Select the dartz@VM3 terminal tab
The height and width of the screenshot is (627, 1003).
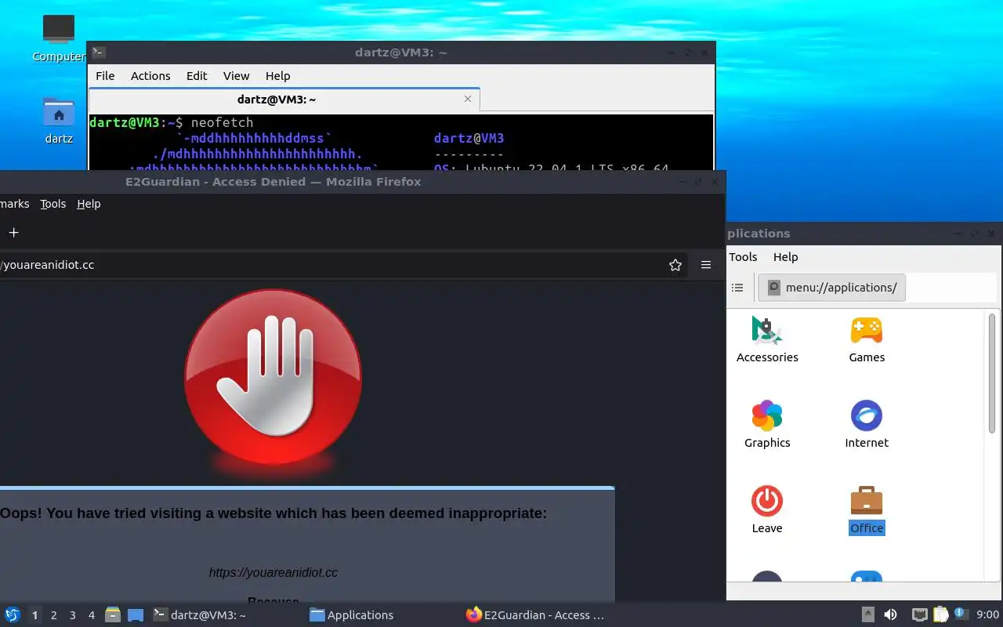284,100
